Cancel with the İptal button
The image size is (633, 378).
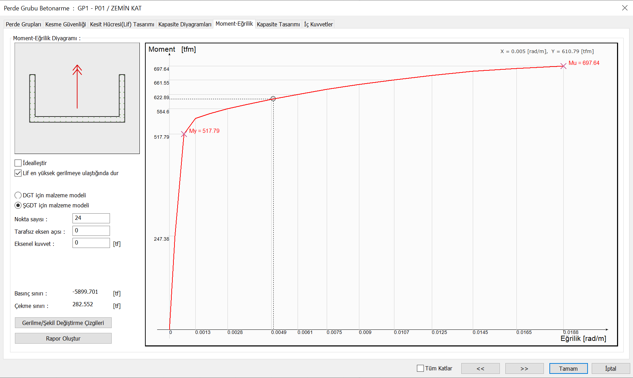(x=611, y=368)
